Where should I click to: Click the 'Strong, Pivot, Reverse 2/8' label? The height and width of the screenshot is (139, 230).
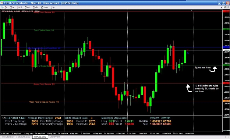click(x=44, y=84)
